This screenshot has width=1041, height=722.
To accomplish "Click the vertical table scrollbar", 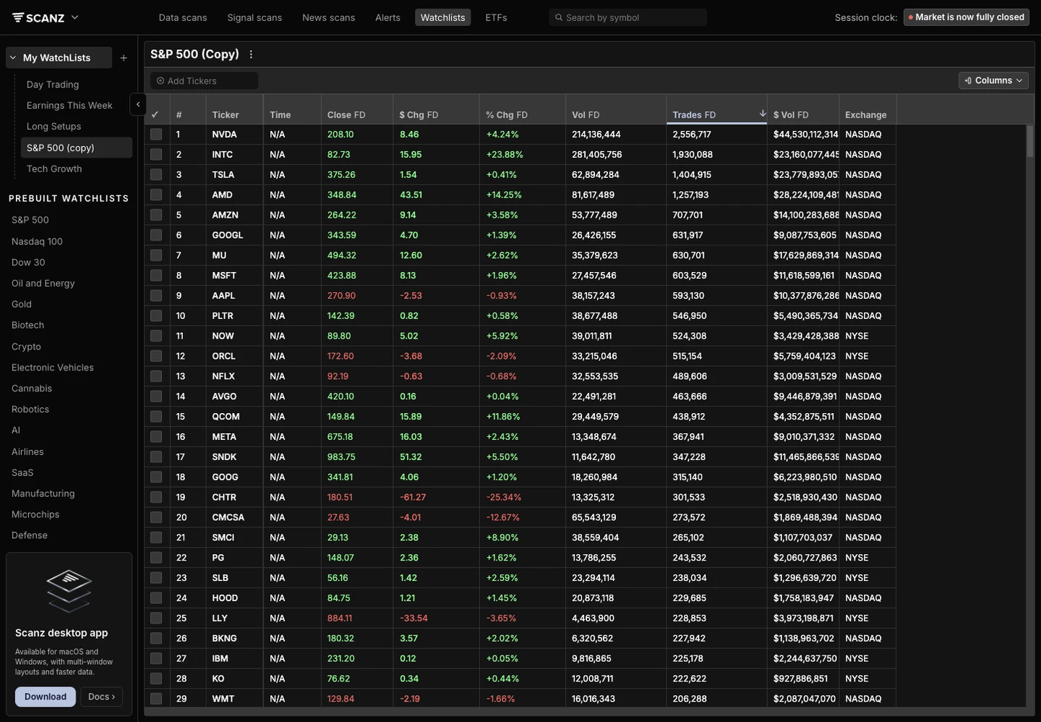I will pos(1030,141).
